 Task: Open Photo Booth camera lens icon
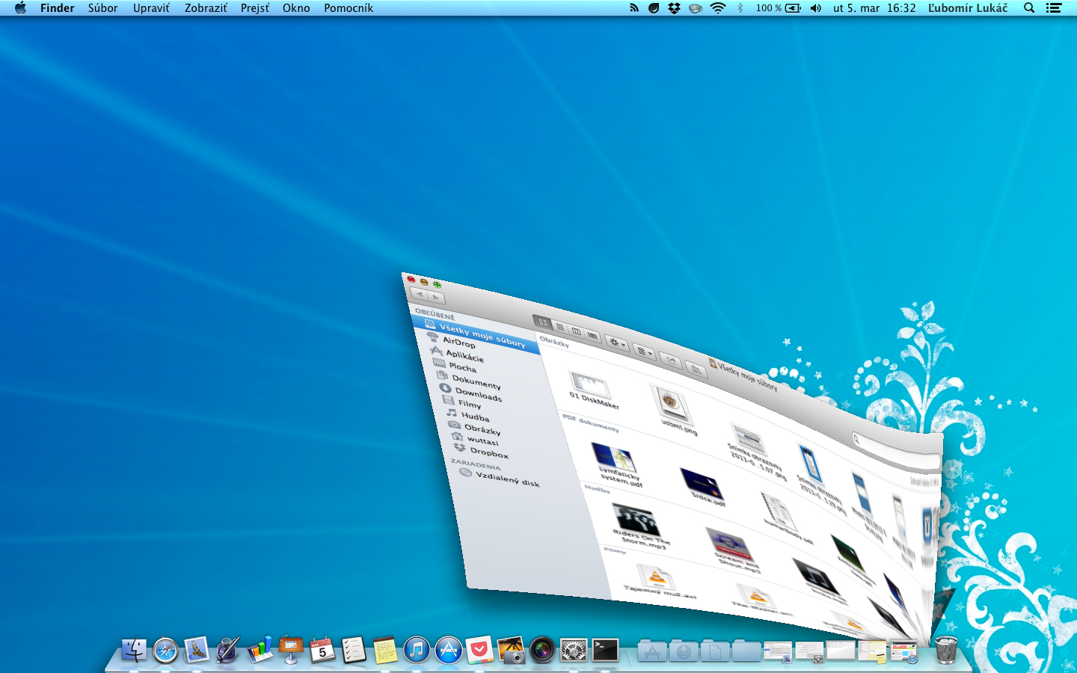coord(542,651)
